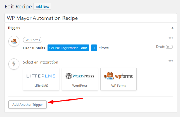
Task: Toggle the Draft switch on
Action: tap(169, 47)
